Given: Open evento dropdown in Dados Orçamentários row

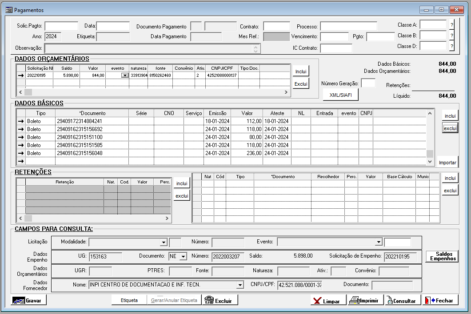Looking at the screenshot, I should coord(124,76).
